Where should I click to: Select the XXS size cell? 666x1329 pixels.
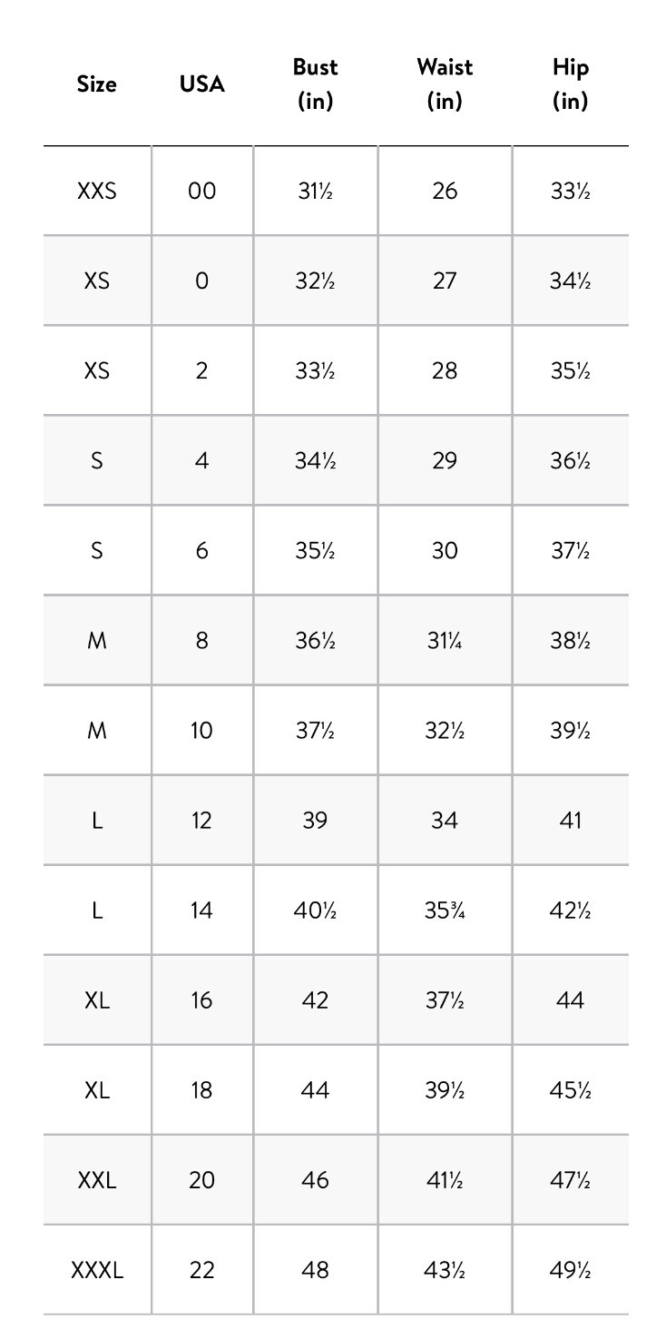(x=97, y=191)
